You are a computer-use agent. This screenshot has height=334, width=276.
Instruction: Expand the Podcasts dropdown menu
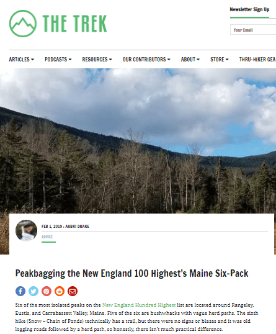point(58,60)
